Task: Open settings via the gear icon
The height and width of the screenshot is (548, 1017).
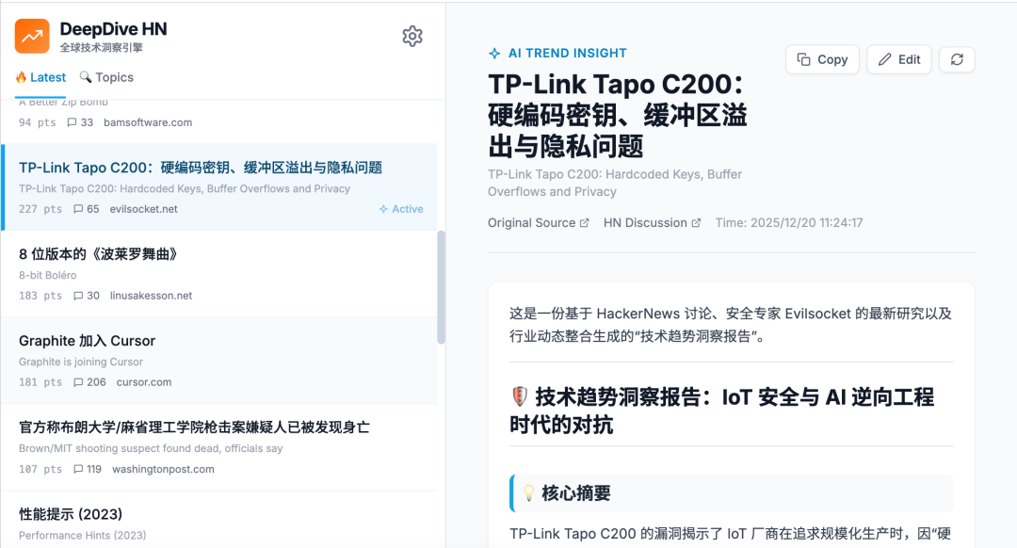Action: click(412, 37)
